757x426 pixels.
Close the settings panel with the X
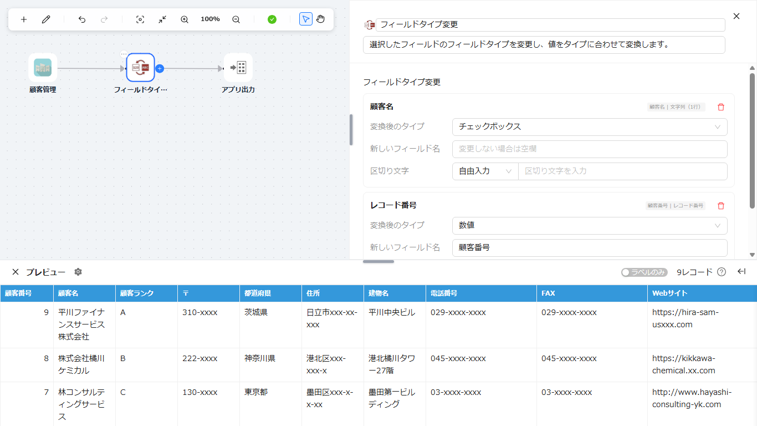coord(736,16)
